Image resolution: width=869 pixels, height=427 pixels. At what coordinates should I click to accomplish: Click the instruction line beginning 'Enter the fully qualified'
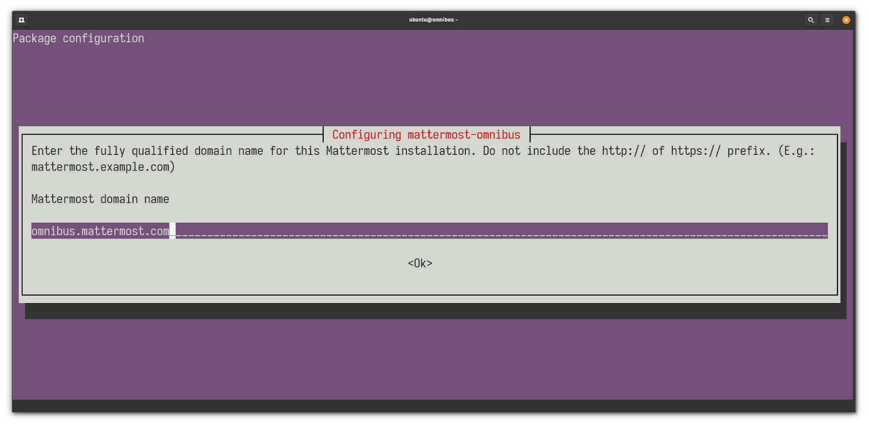pyautogui.click(x=423, y=151)
